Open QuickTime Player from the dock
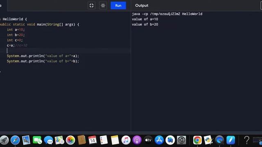 pos(219,140)
